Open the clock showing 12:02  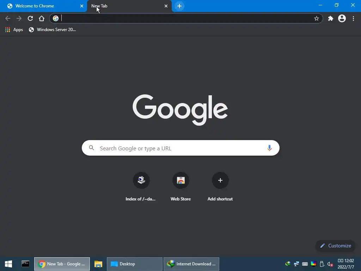point(346,264)
